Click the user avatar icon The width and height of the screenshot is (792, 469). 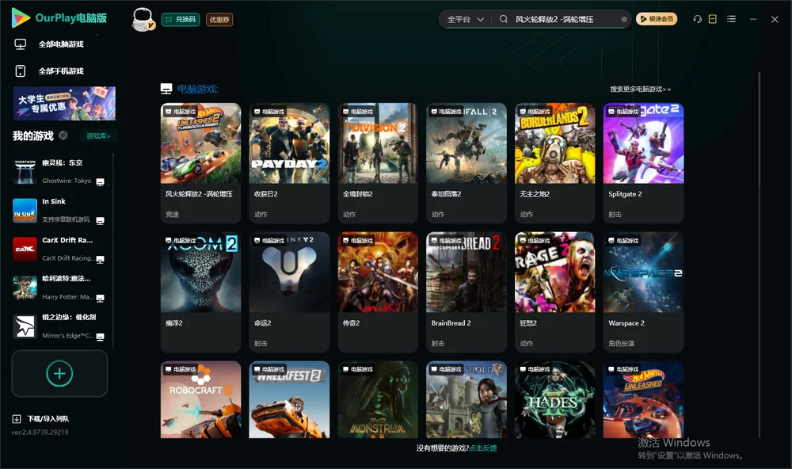pos(143,20)
